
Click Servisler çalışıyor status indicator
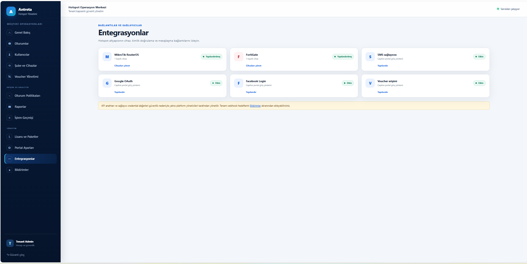pyautogui.click(x=508, y=9)
